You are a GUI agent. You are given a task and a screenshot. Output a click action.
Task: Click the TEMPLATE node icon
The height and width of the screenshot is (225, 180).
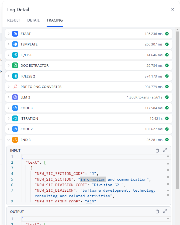pos(15,44)
